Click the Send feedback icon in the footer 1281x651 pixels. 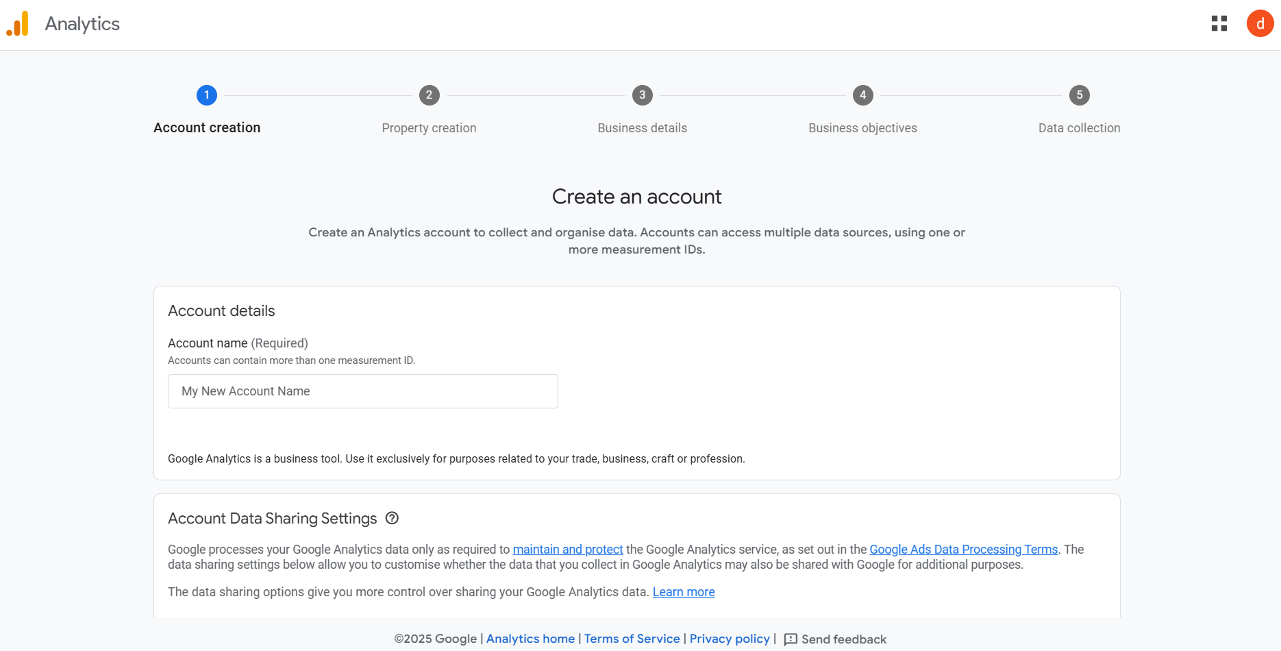point(791,639)
